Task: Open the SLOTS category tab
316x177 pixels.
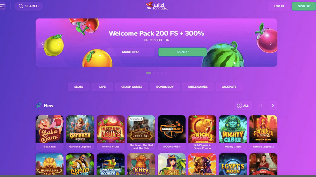Action: [x=79, y=87]
